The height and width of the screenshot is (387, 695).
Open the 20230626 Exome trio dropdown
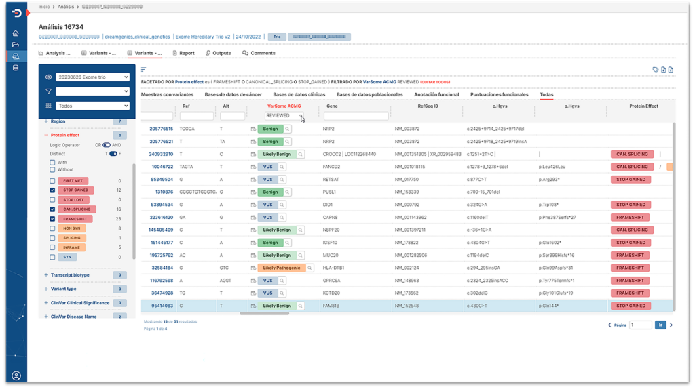(92, 77)
